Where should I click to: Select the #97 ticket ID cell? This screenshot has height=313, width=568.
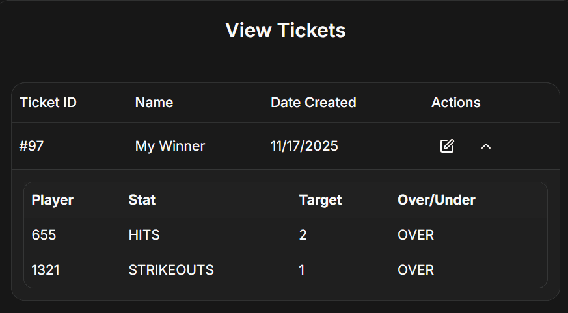coord(31,146)
